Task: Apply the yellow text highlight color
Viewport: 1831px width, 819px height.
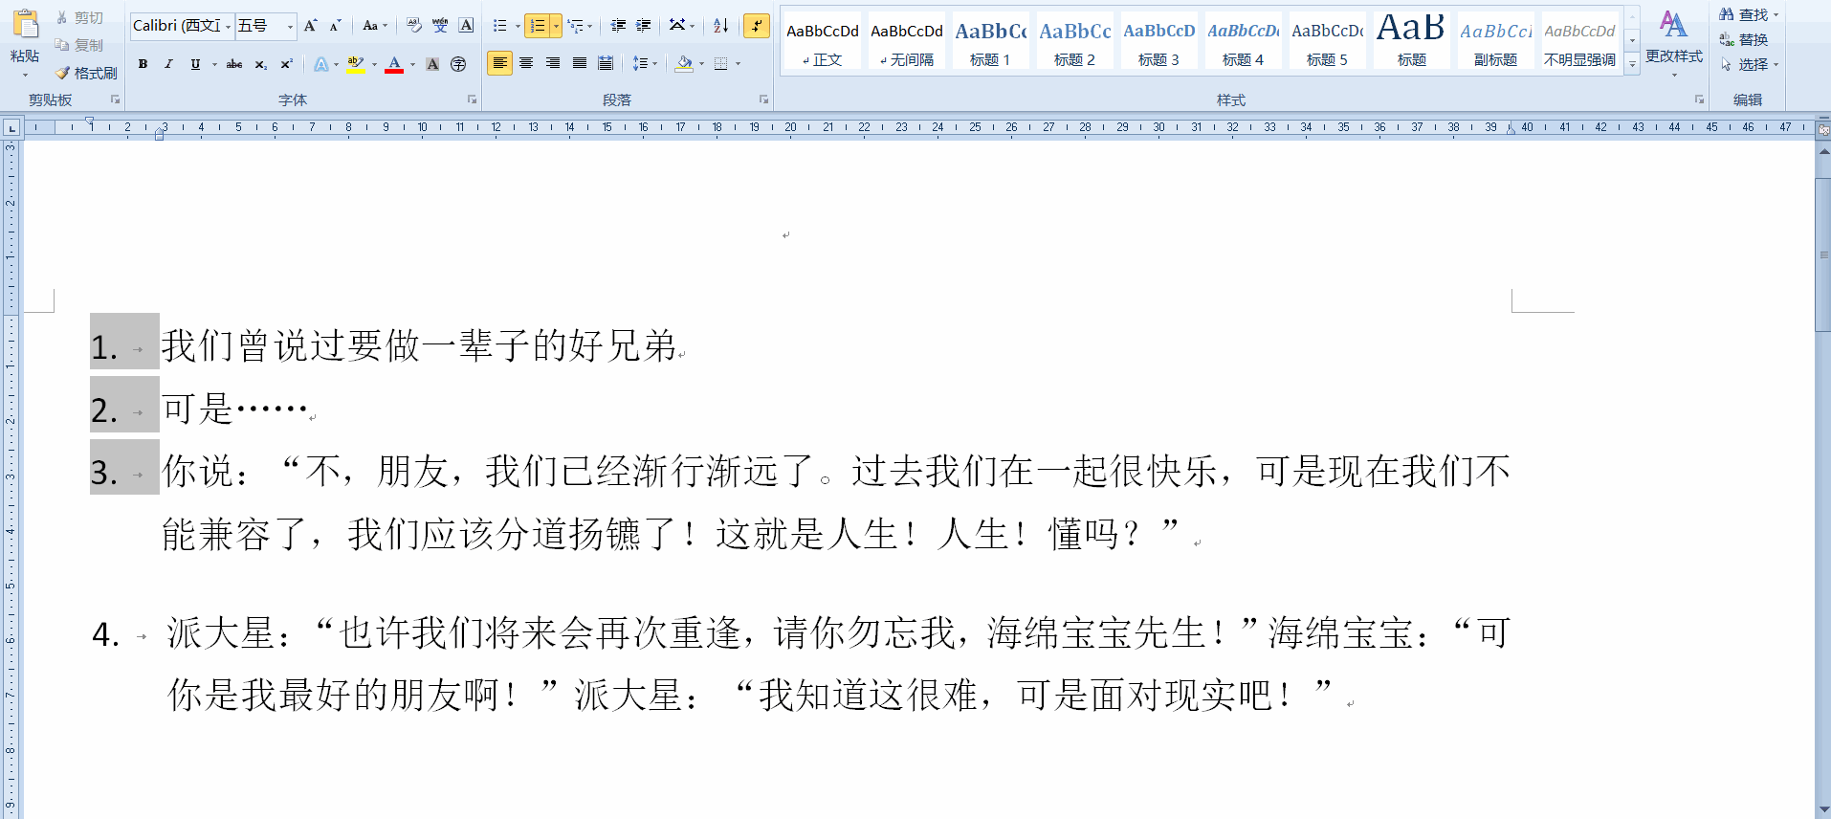Action: [356, 64]
